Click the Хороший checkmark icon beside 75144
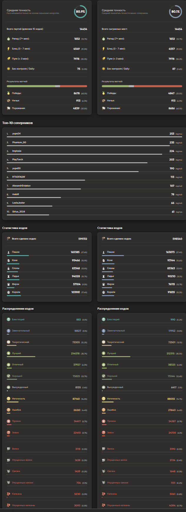Screen dimensions: 186x512 click(x=104, y=376)
